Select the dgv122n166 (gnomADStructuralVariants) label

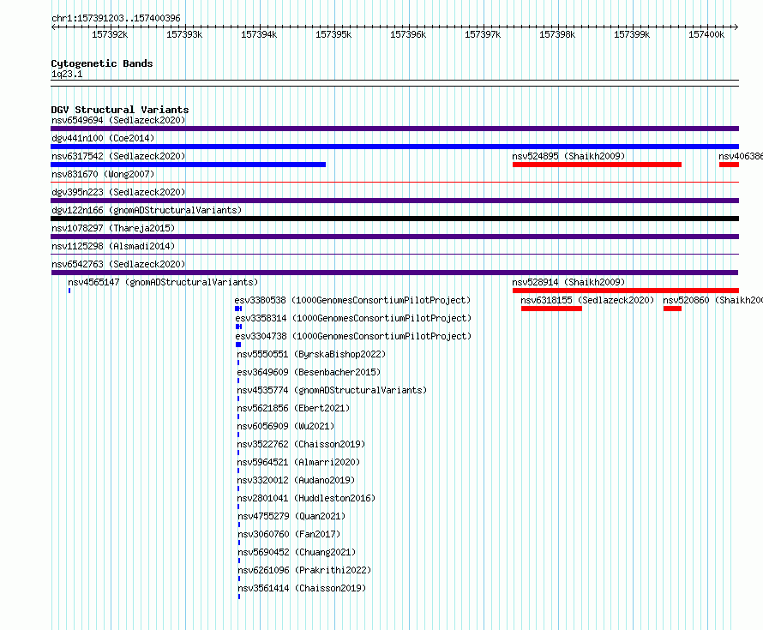click(147, 210)
